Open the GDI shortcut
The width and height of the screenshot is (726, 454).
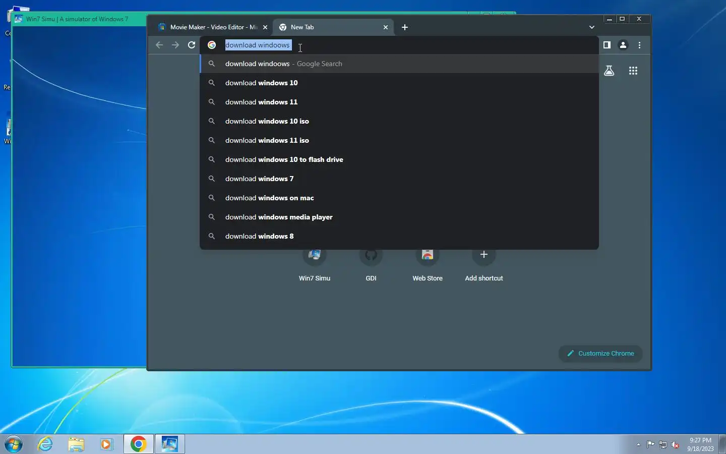pyautogui.click(x=371, y=264)
